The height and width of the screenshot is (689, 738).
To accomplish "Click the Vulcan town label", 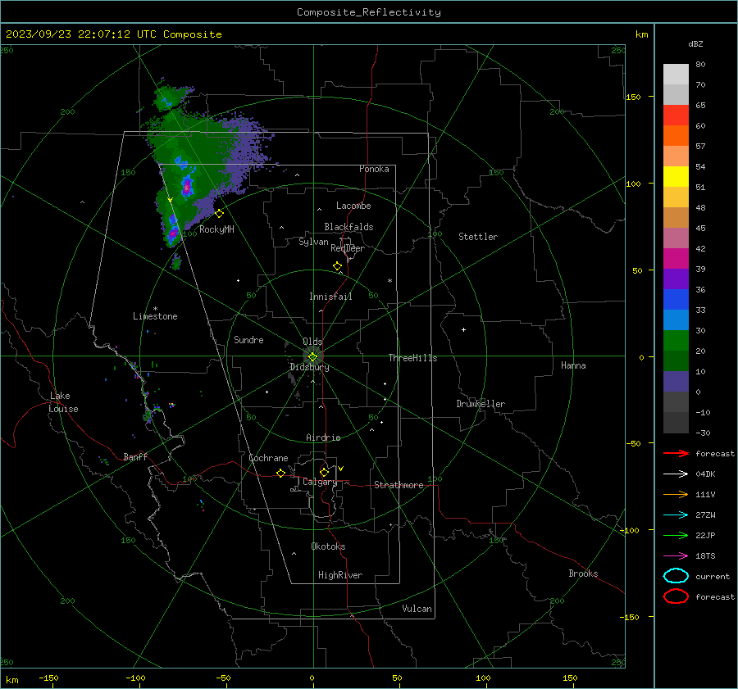I will click(x=417, y=609).
